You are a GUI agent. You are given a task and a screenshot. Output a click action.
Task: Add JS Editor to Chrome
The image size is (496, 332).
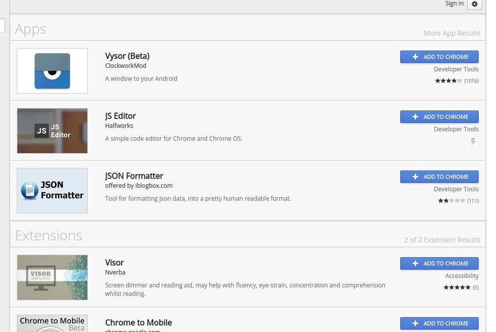[439, 117]
